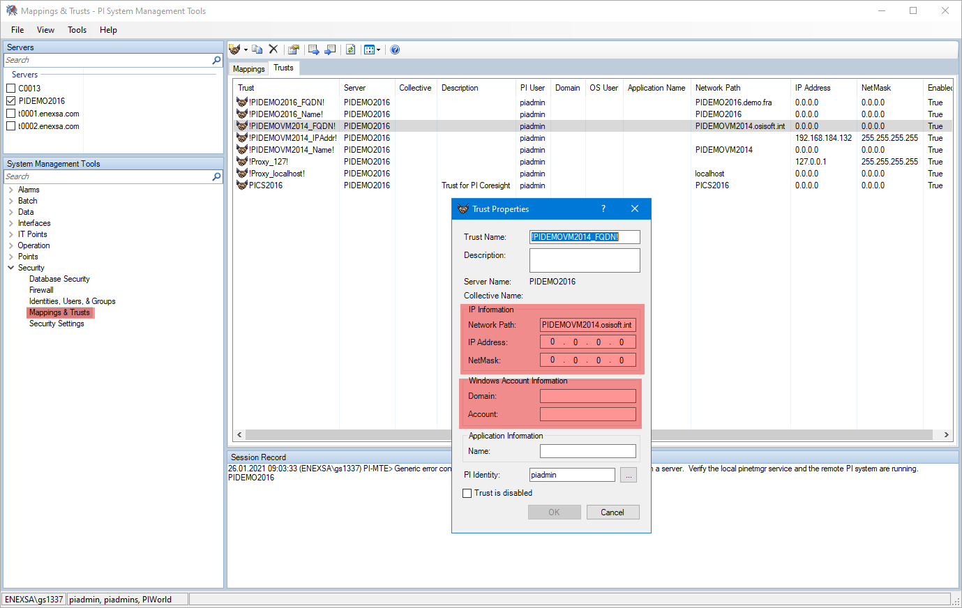Open the View menu
This screenshot has width=962, height=608.
(45, 30)
